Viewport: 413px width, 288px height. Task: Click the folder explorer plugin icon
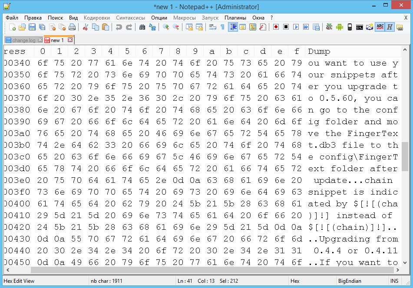click(400, 27)
